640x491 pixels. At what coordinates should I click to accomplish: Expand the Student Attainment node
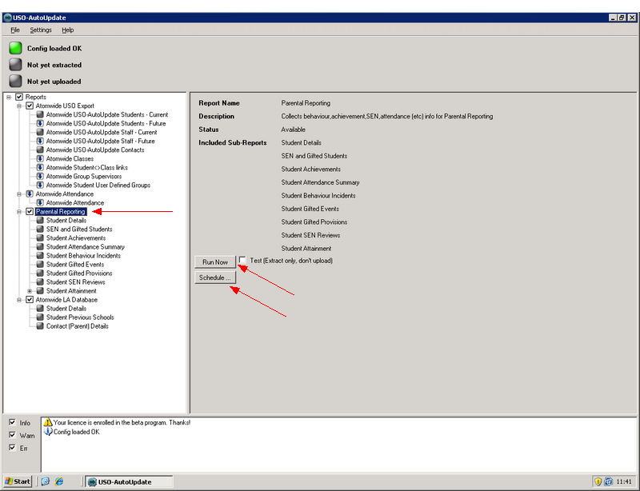pyautogui.click(x=30, y=291)
